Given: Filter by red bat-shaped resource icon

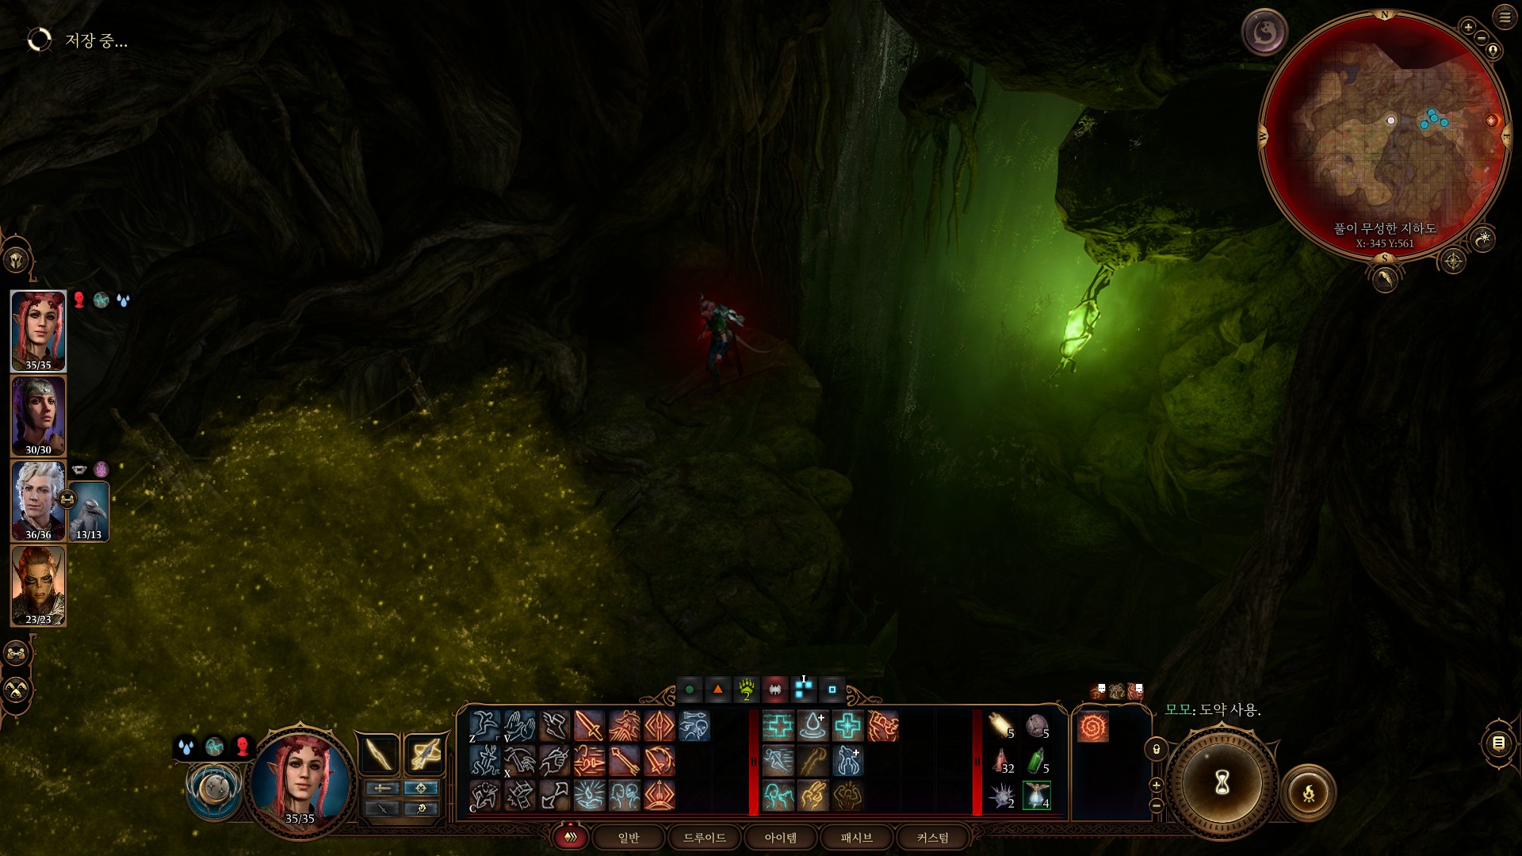Looking at the screenshot, I should 775,690.
